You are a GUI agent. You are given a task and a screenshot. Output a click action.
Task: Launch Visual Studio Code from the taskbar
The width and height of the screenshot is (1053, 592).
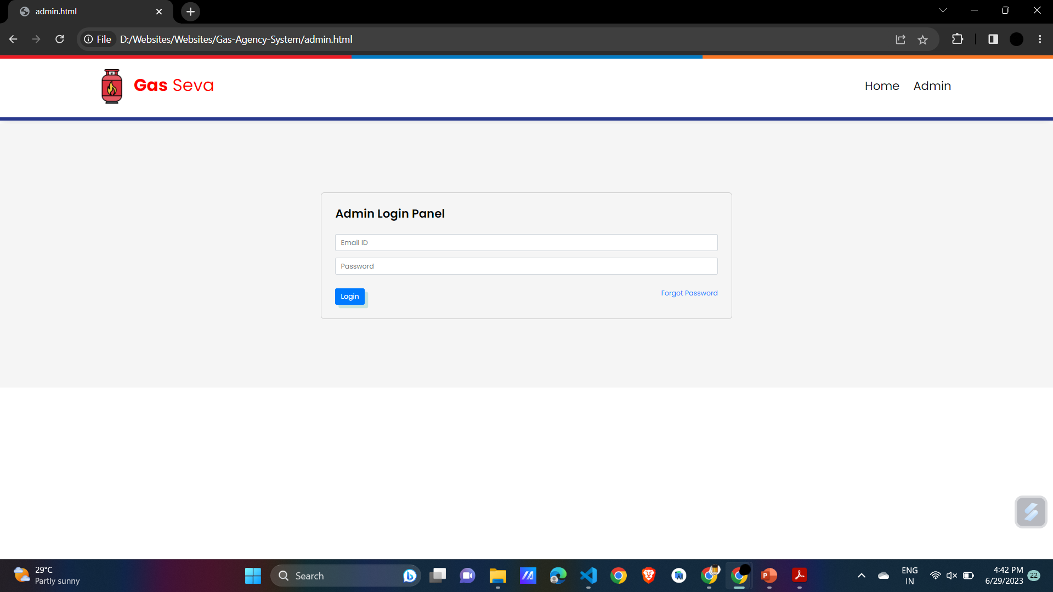(x=588, y=576)
